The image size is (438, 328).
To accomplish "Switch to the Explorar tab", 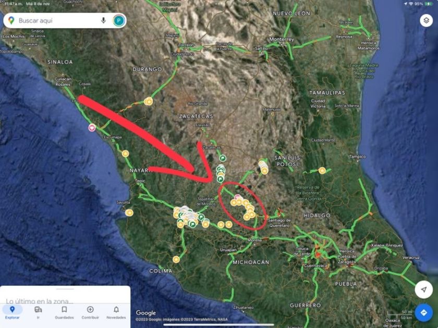I will point(13,312).
